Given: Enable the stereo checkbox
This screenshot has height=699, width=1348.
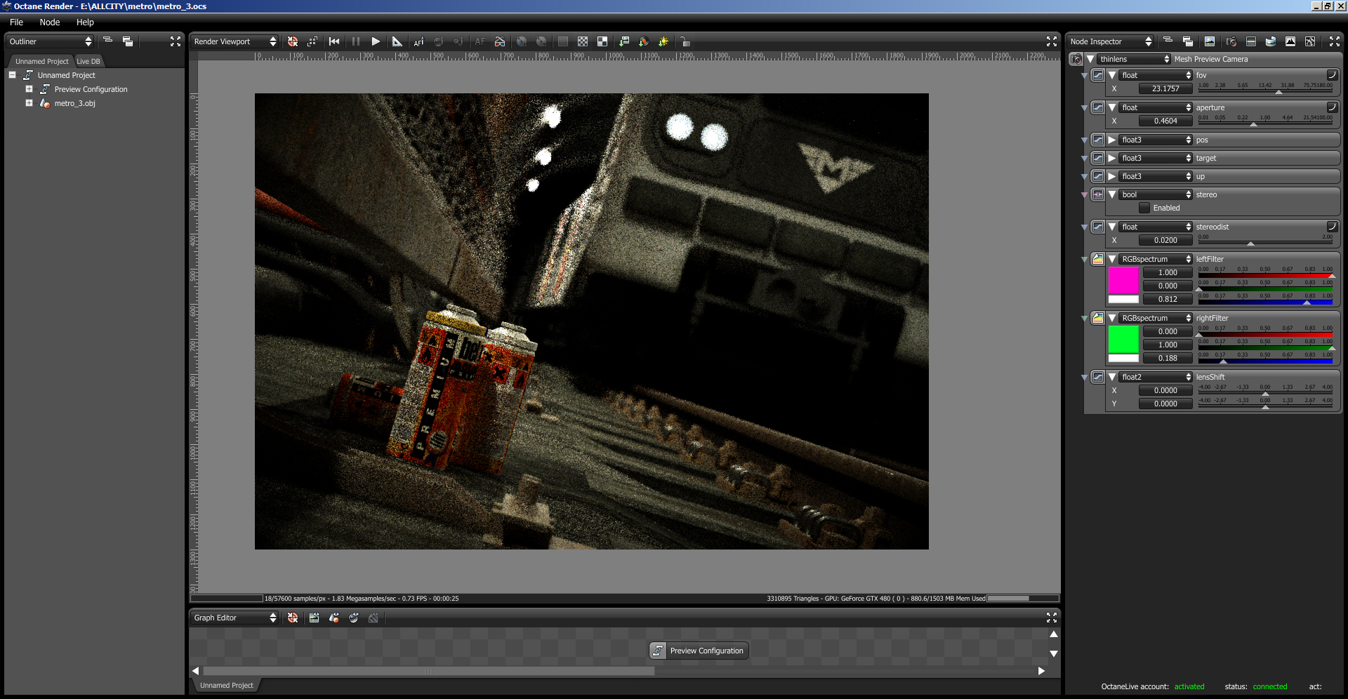Looking at the screenshot, I should (1144, 208).
